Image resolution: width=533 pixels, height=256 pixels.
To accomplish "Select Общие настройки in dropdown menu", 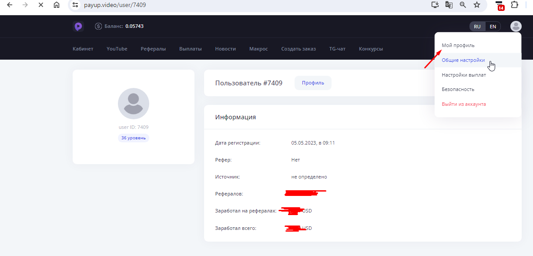I will [x=478, y=60].
